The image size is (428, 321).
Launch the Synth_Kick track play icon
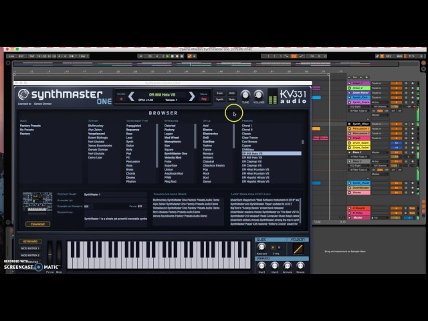click(349, 98)
